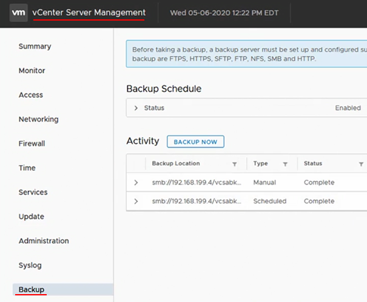Expand the Scheduled backup activity row
This screenshot has height=302, width=367.
[x=136, y=201]
